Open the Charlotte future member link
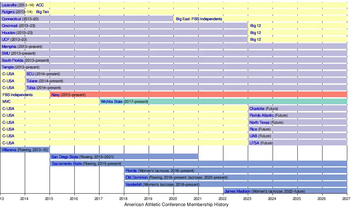 257,109
